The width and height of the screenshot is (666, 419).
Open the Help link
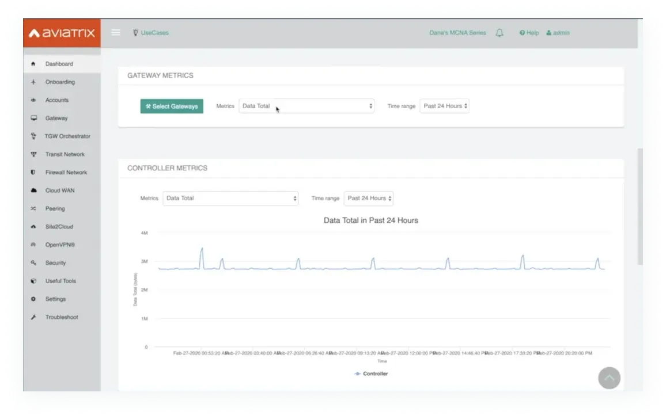(x=529, y=33)
